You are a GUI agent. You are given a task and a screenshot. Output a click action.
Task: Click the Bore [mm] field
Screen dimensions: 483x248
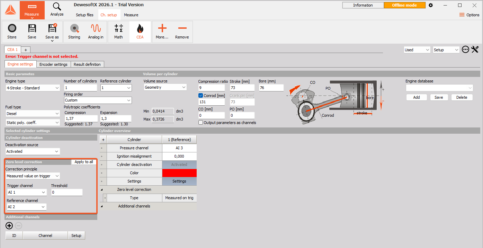click(271, 88)
